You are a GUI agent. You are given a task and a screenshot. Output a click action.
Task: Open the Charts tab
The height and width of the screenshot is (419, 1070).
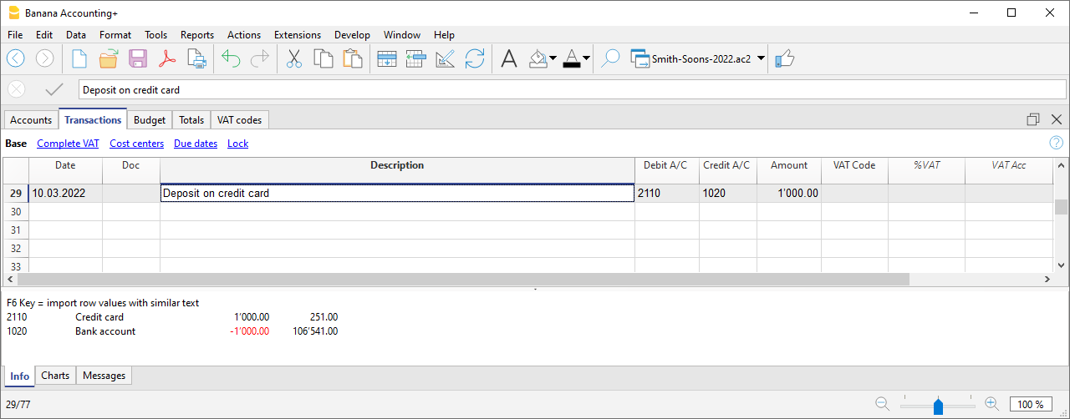[55, 376]
